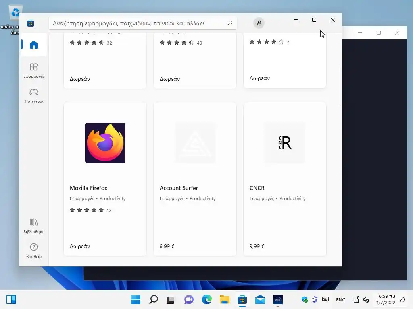Launch Microsoft Edge from taskbar

click(207, 299)
